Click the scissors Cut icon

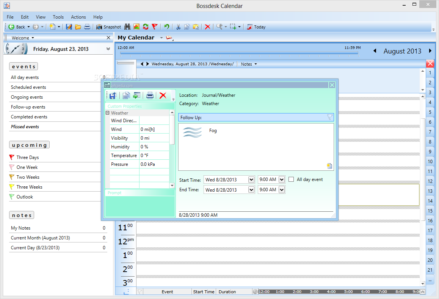coord(178,27)
